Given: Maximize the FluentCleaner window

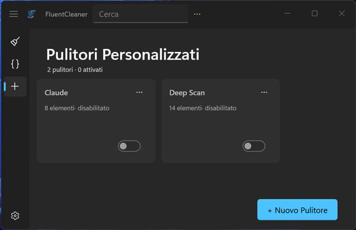Looking at the screenshot, I should click(x=315, y=14).
